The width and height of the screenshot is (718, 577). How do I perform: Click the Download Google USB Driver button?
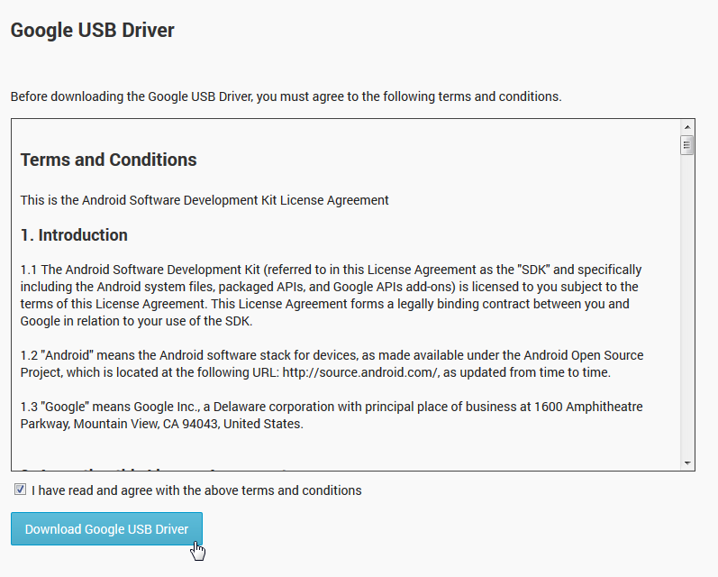click(106, 529)
